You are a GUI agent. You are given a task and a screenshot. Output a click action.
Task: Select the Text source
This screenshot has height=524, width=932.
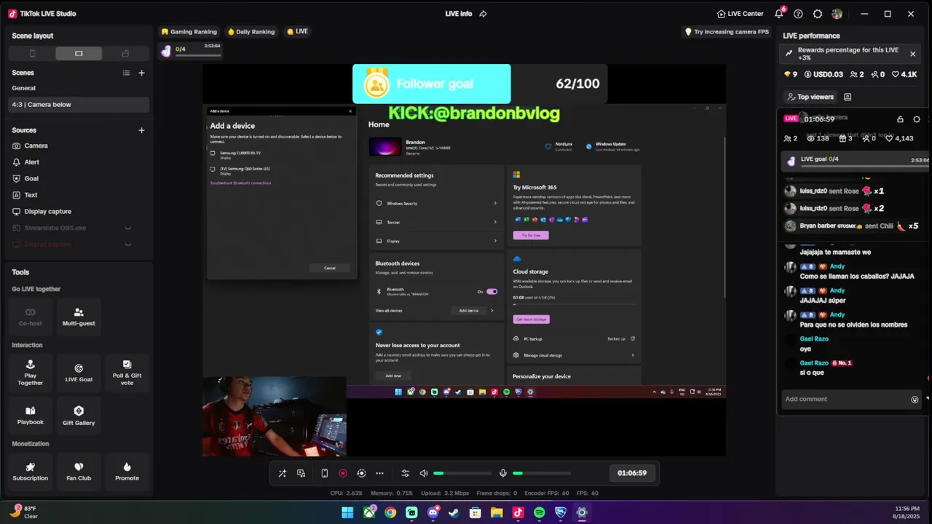[79, 195]
